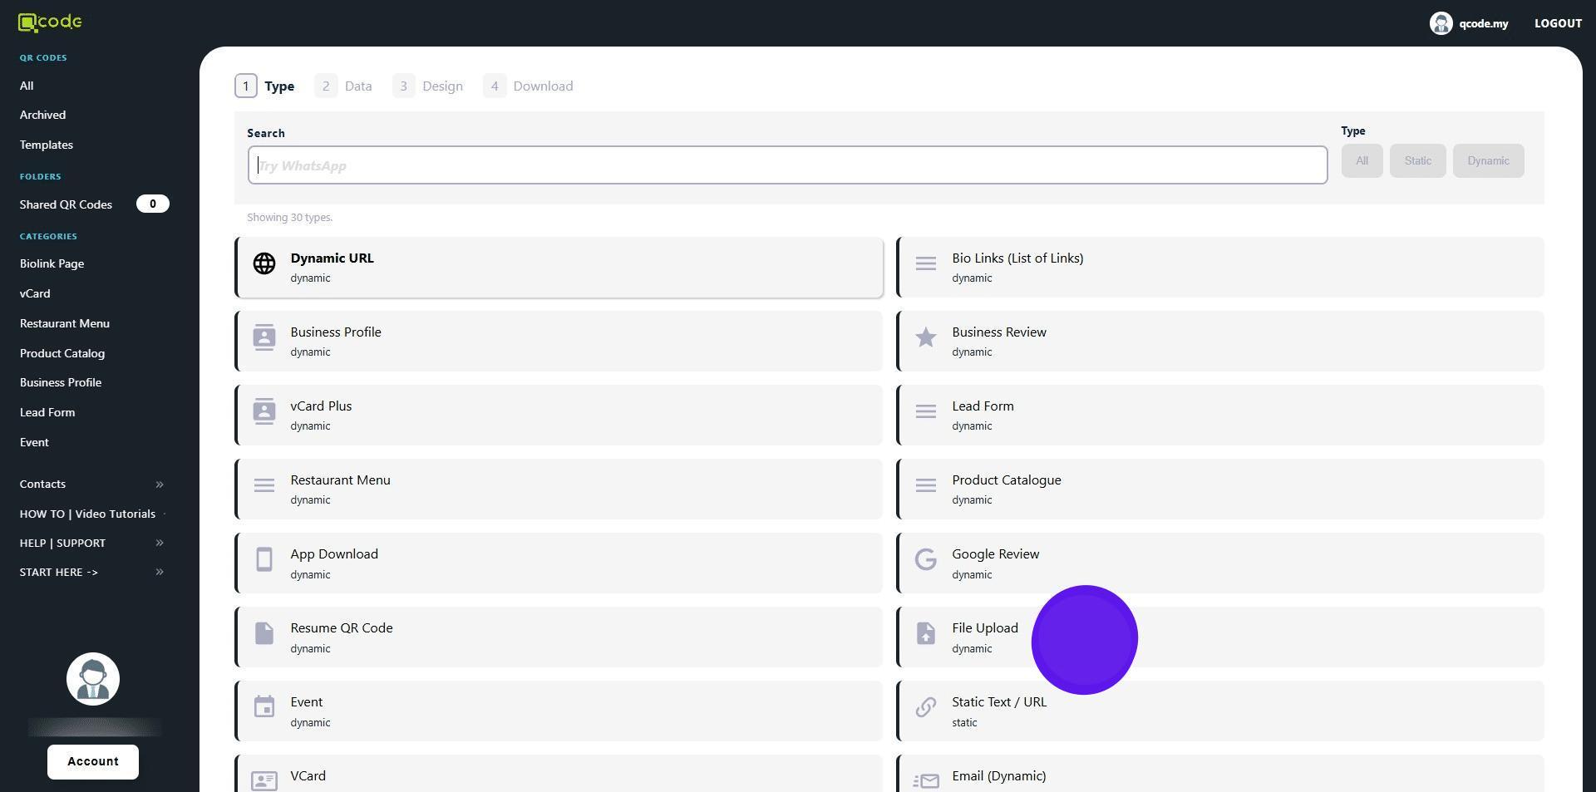Viewport: 1596px width, 792px height.
Task: Click the Static Text / URL link icon
Action: [925, 707]
